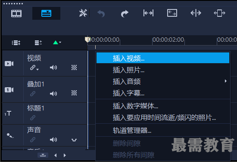Show all visible tracks icon
Image resolution: width=237 pixels, height=162 pixels.
pos(16,43)
